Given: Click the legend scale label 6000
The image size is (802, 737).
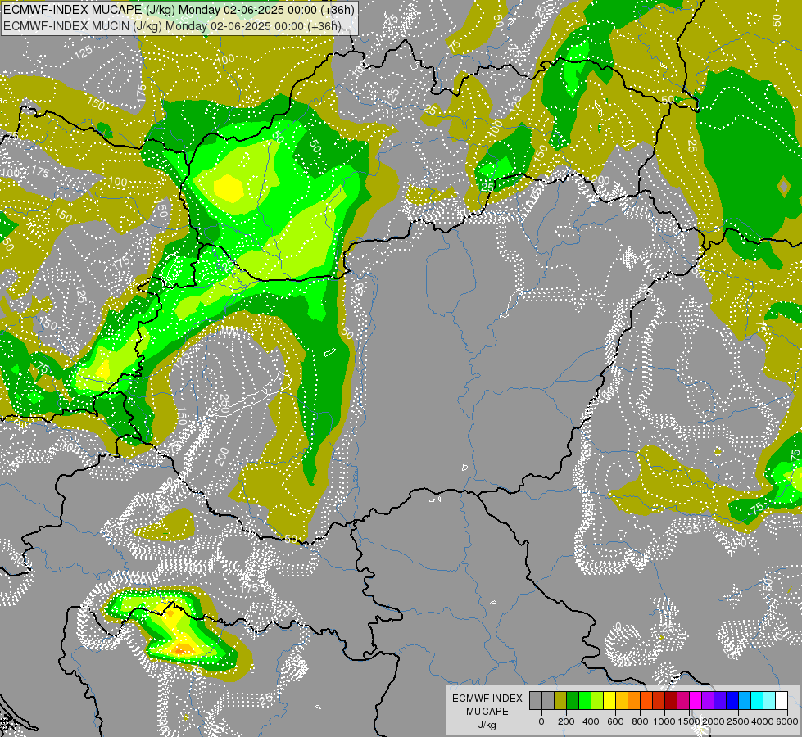Looking at the screenshot, I should [x=787, y=721].
